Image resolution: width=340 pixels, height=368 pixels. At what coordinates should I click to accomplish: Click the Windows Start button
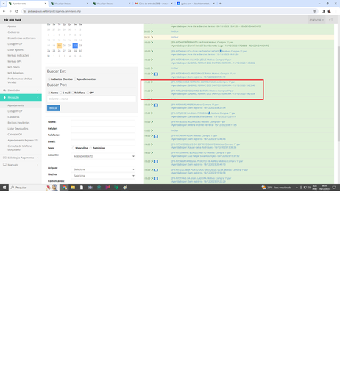(4, 188)
